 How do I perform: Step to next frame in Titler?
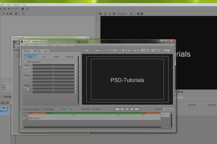[x=132, y=109]
